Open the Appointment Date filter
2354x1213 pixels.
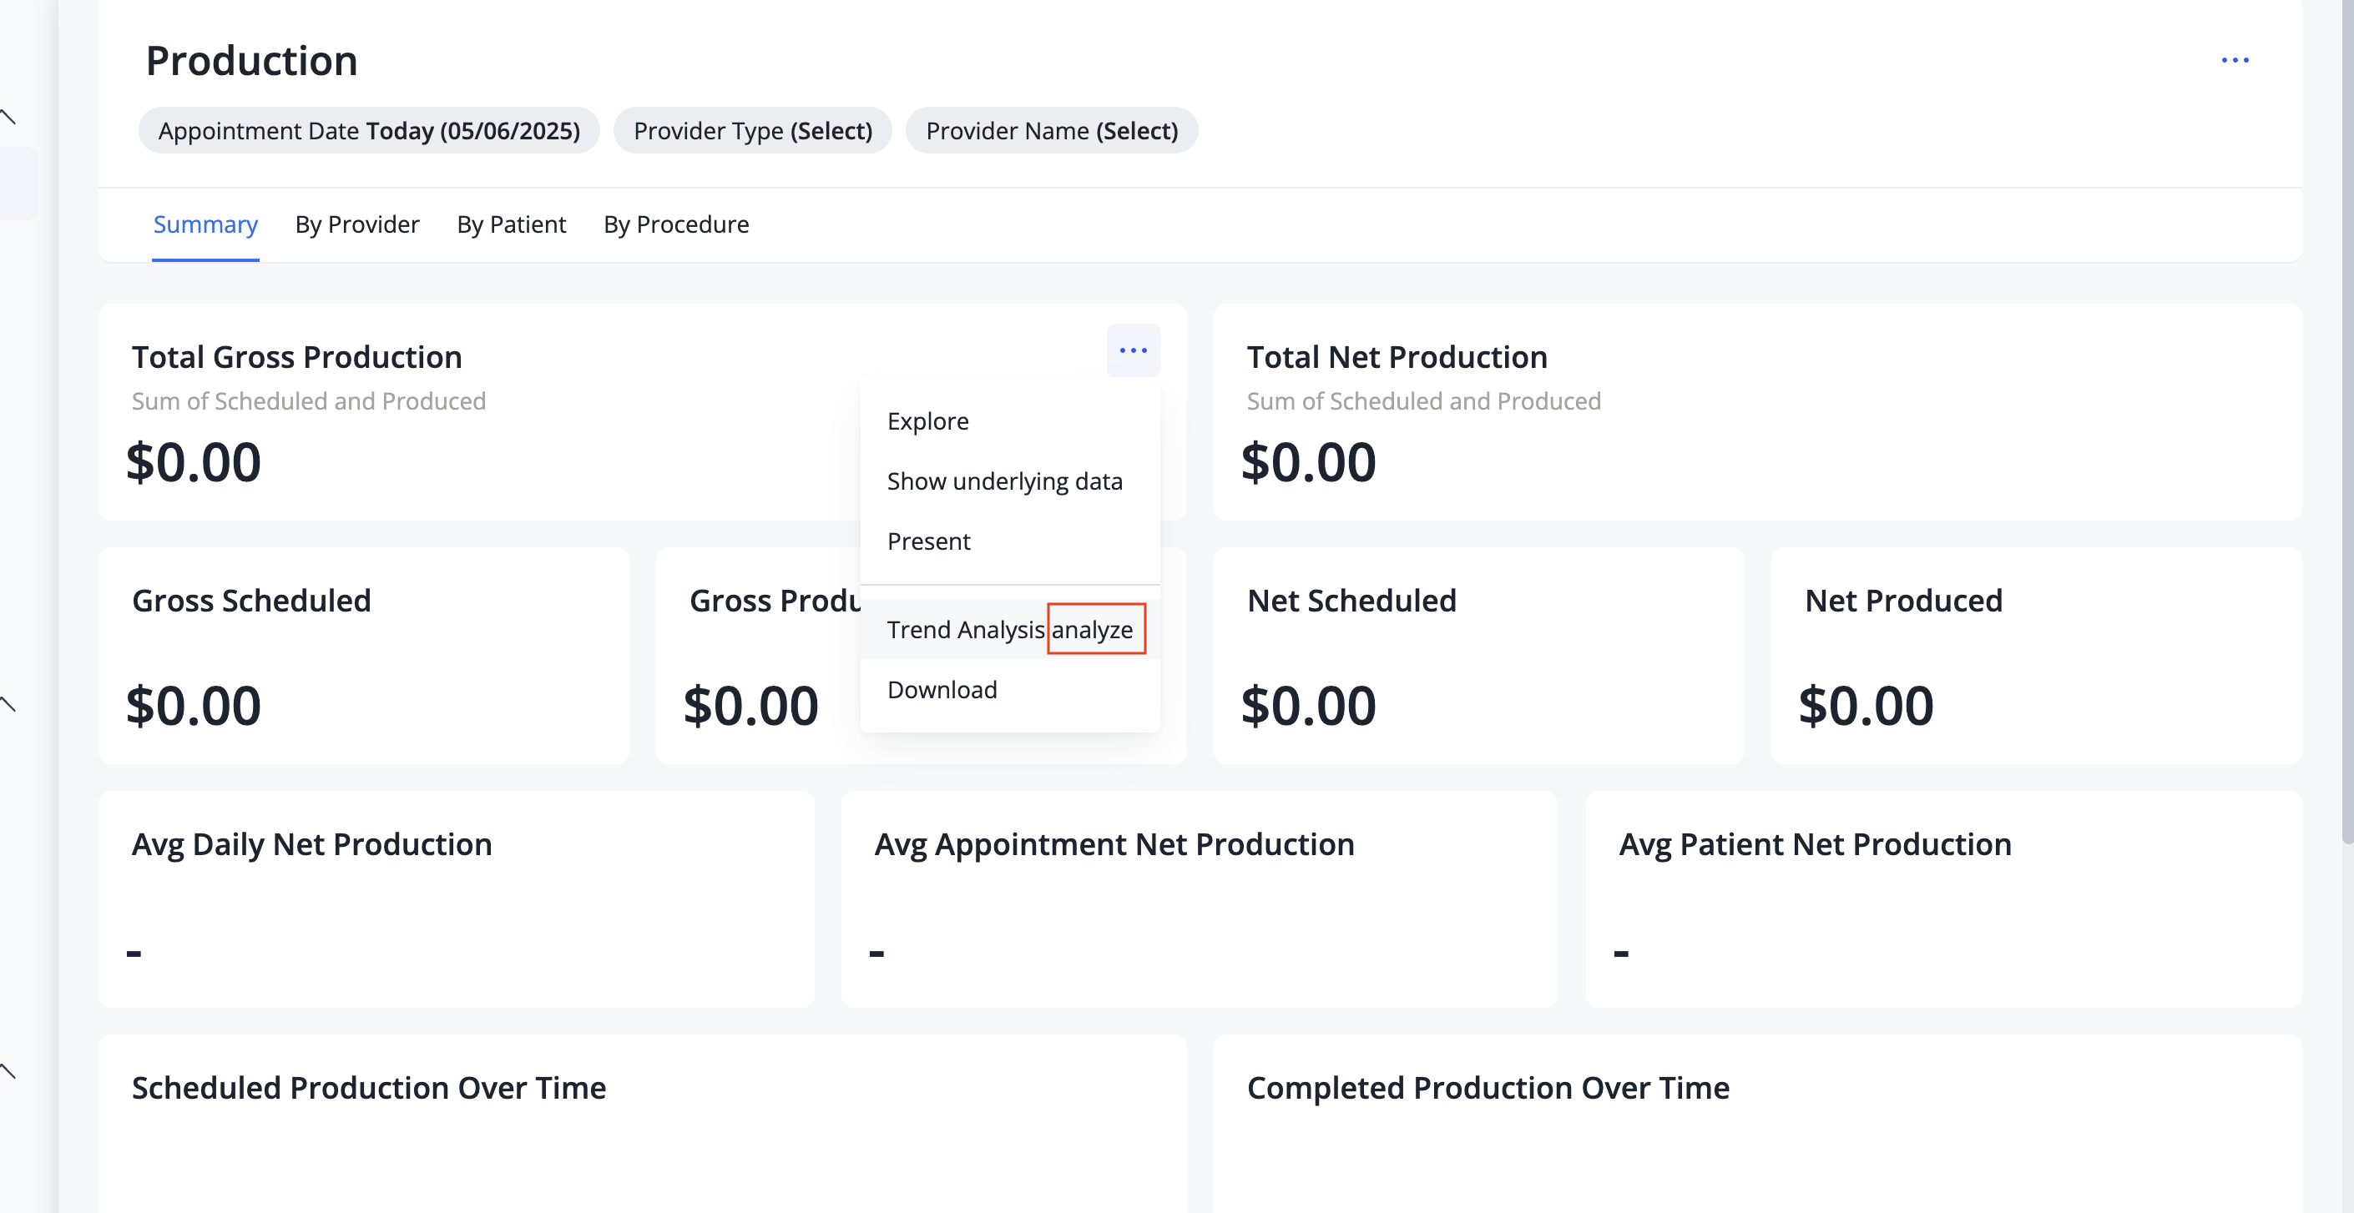click(x=368, y=131)
